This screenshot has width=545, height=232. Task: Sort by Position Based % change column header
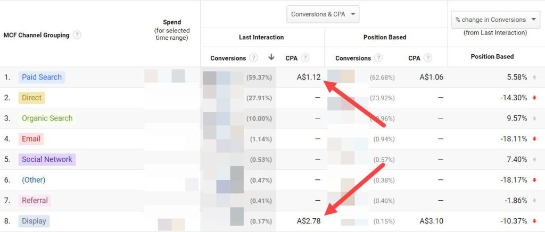point(492,56)
